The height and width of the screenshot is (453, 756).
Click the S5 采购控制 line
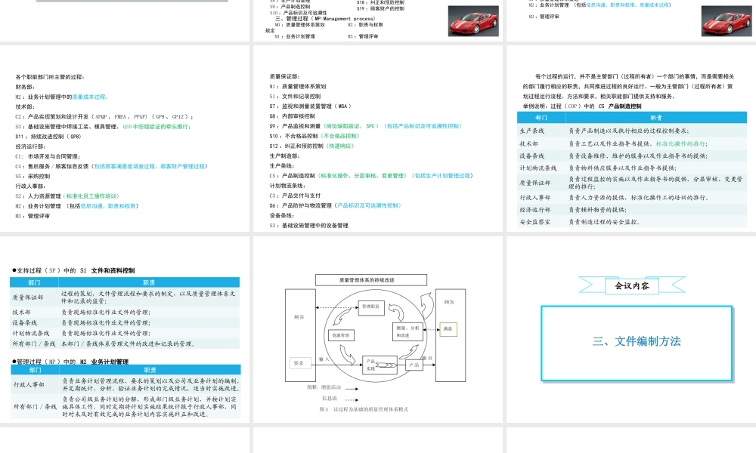(x=33, y=176)
